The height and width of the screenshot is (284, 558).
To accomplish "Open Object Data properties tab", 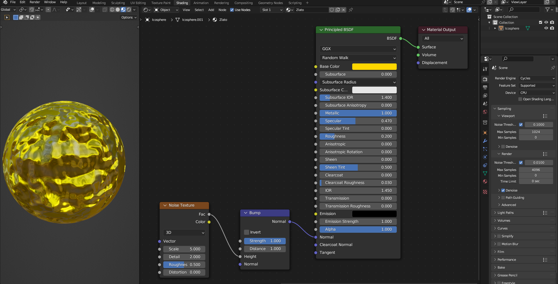I will point(485,173).
